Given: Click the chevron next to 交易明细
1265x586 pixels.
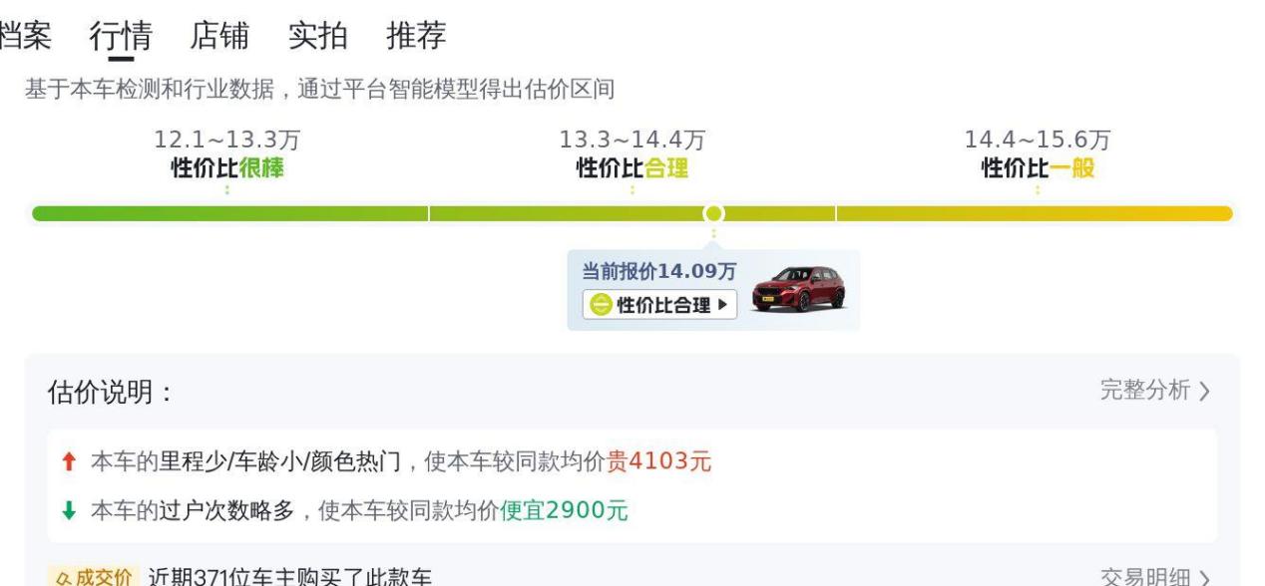Looking at the screenshot, I should 1204,578.
